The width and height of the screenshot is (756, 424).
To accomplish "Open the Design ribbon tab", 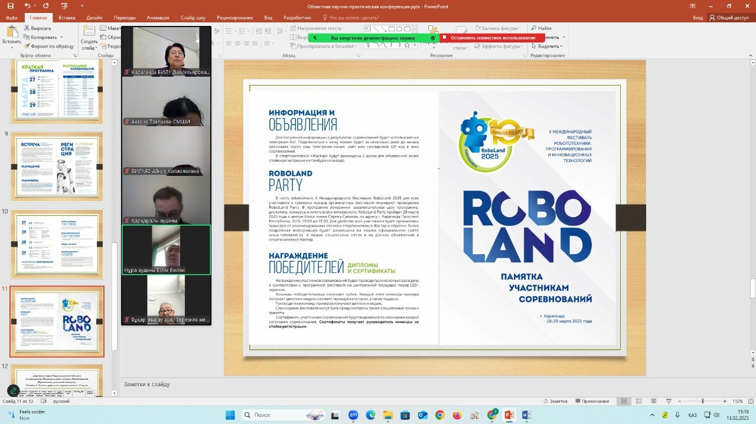I will pyautogui.click(x=94, y=18).
